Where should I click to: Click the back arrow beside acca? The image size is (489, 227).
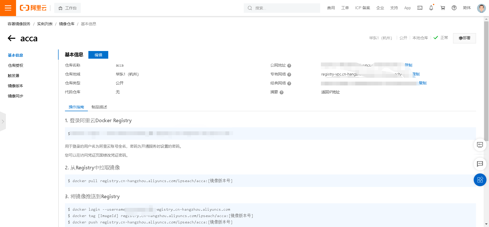tap(12, 38)
